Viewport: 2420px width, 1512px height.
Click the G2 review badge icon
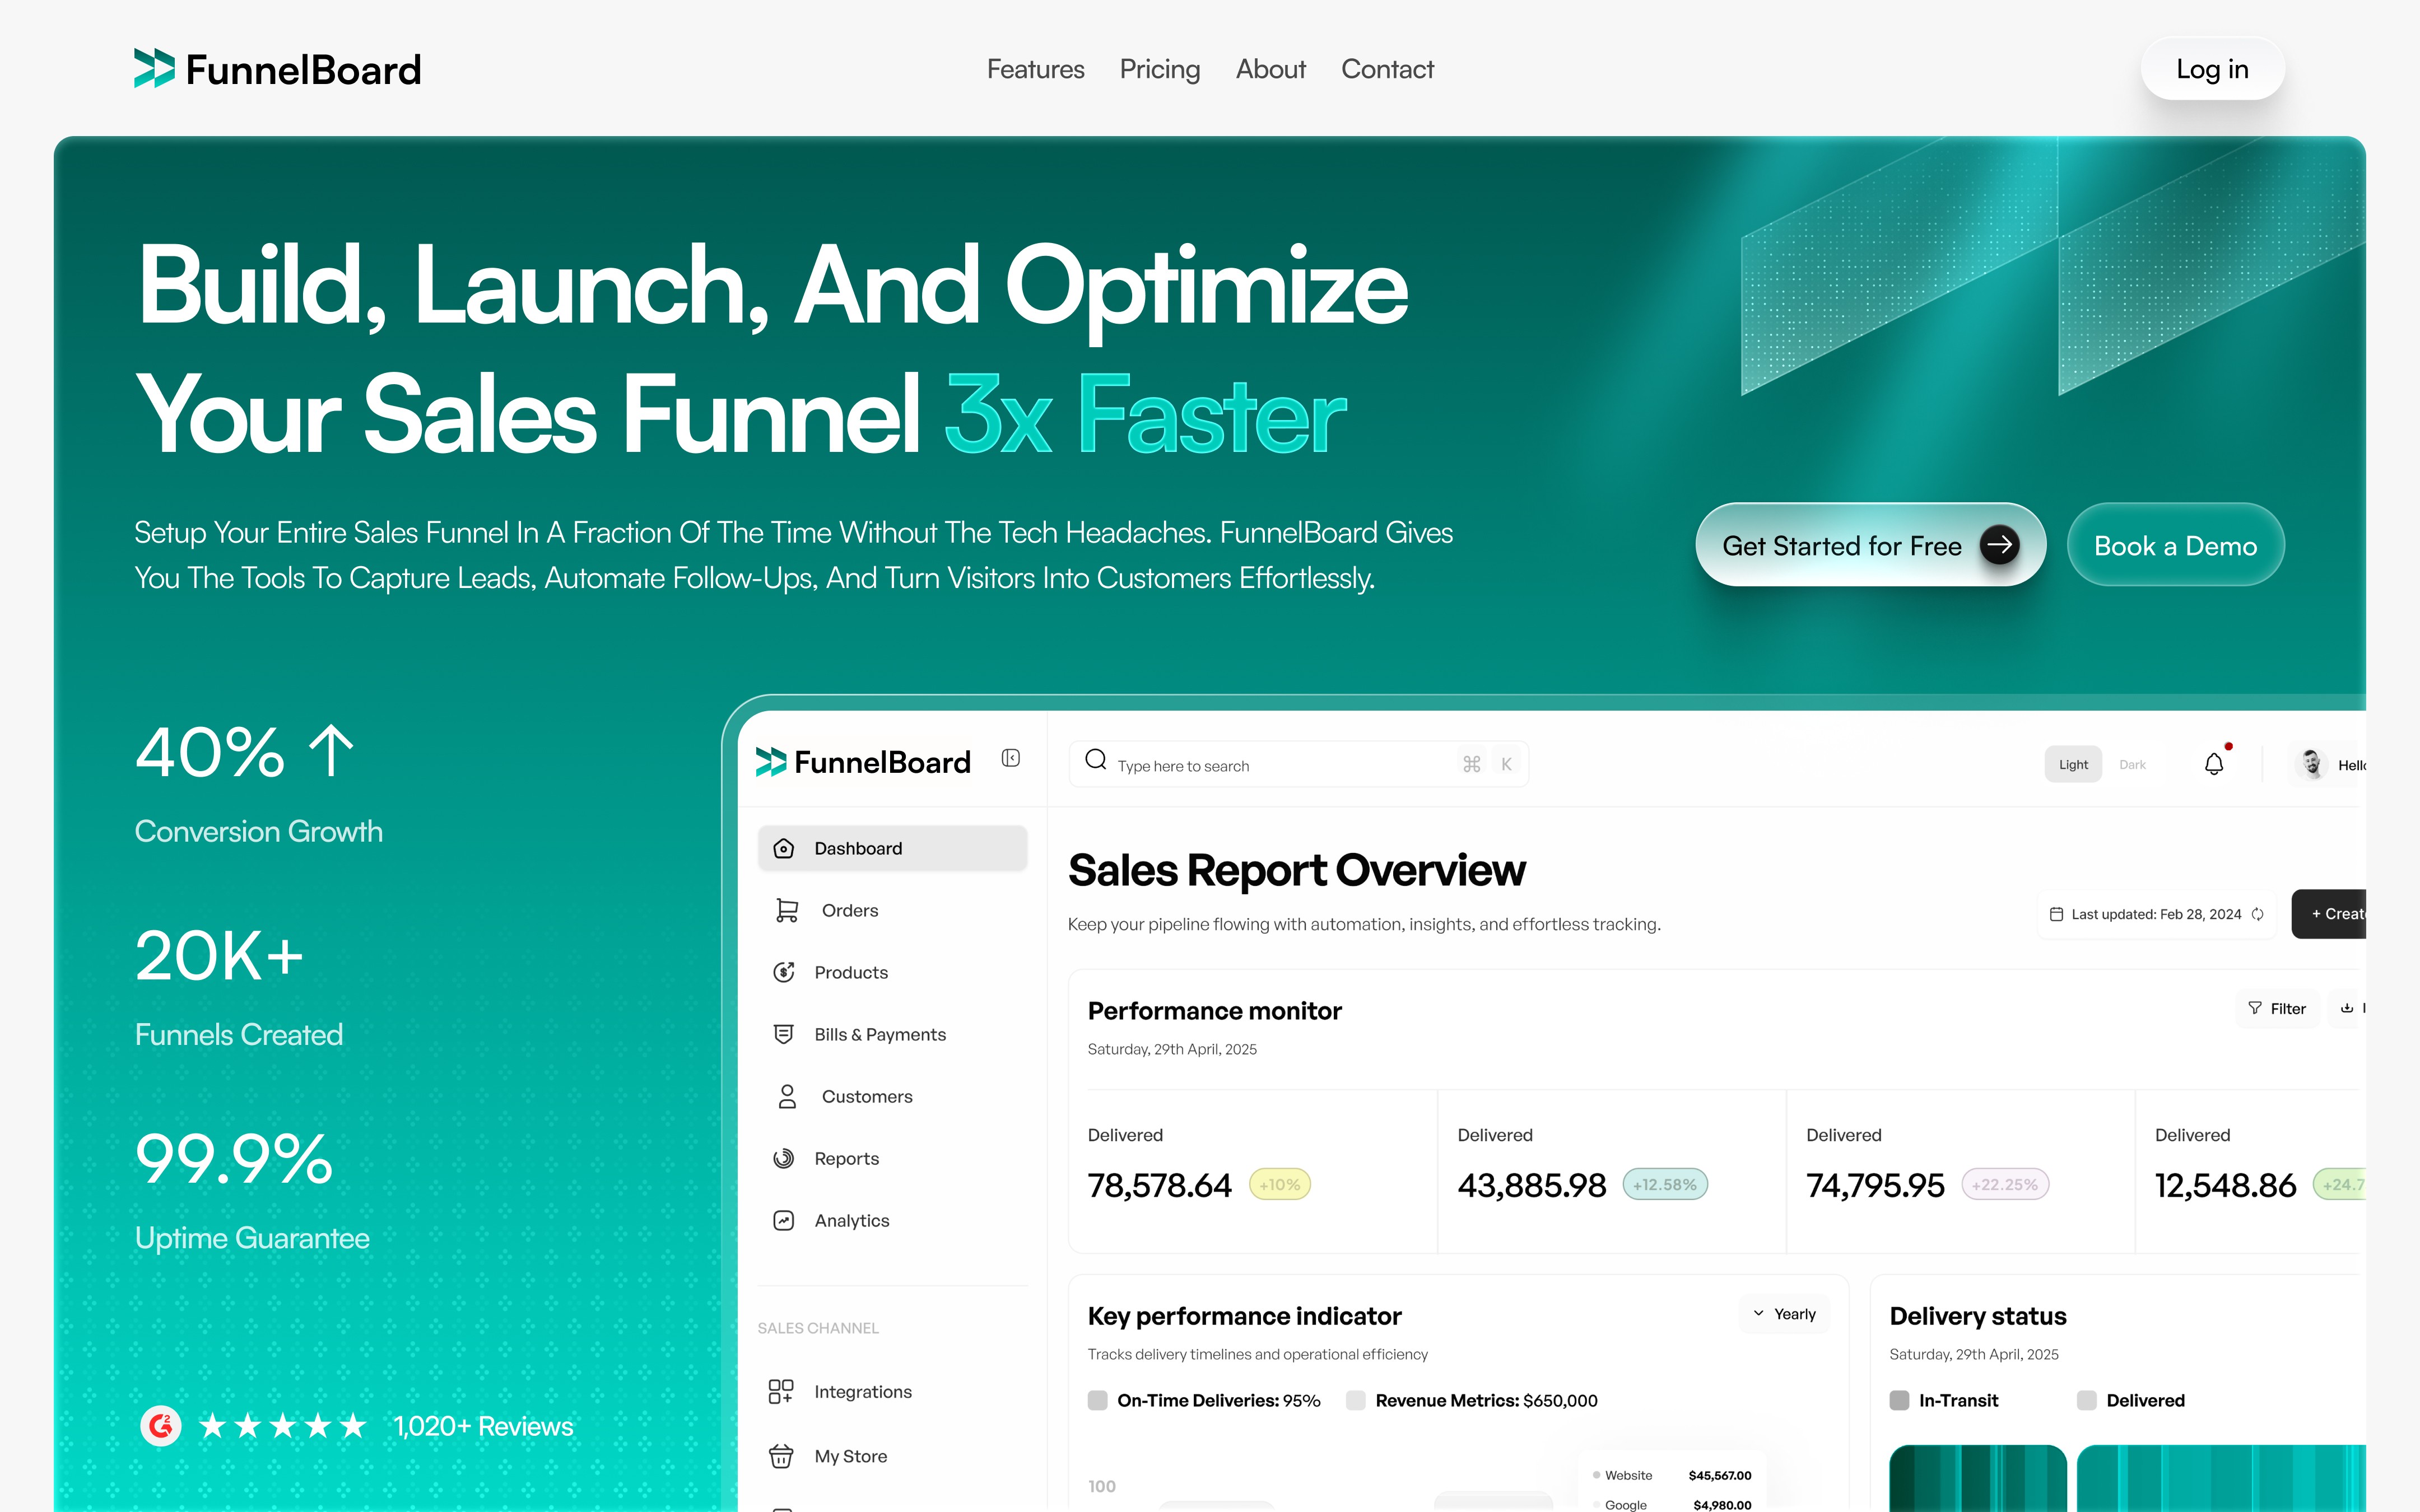pyautogui.click(x=161, y=1425)
